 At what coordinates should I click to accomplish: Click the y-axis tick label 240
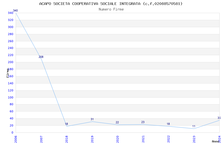11,48
